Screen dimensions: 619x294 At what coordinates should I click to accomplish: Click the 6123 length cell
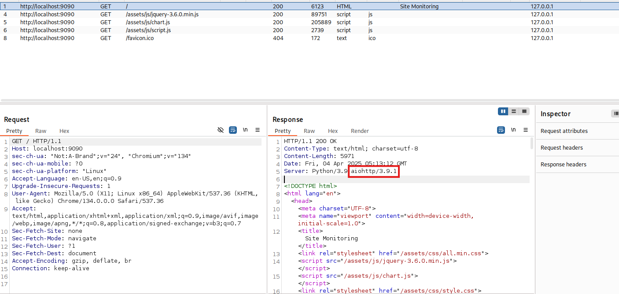[x=317, y=7]
